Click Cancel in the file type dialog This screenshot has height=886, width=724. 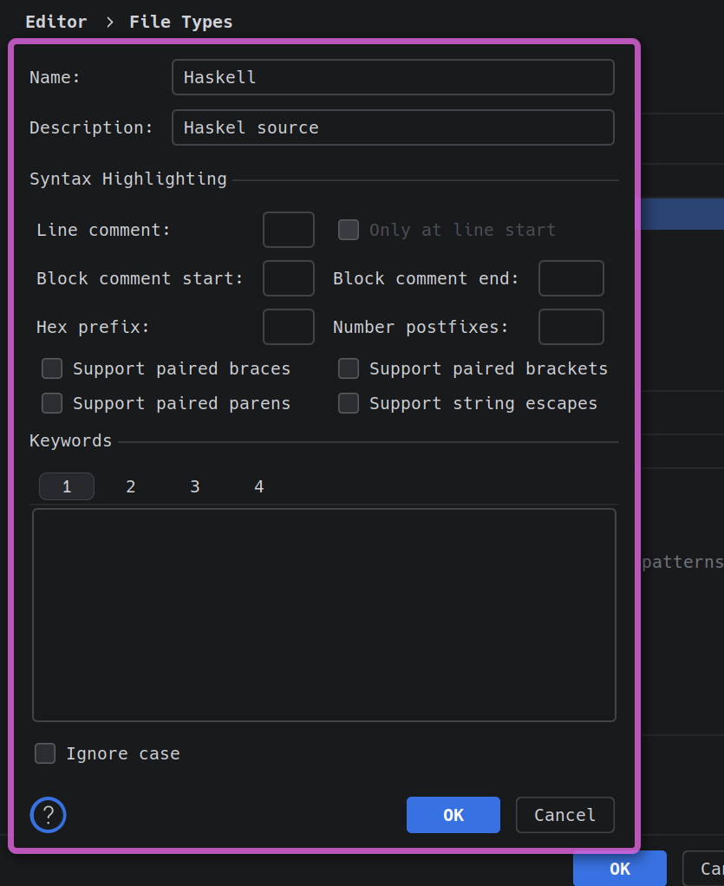click(565, 815)
